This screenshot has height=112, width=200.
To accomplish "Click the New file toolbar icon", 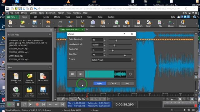I will [10, 24].
